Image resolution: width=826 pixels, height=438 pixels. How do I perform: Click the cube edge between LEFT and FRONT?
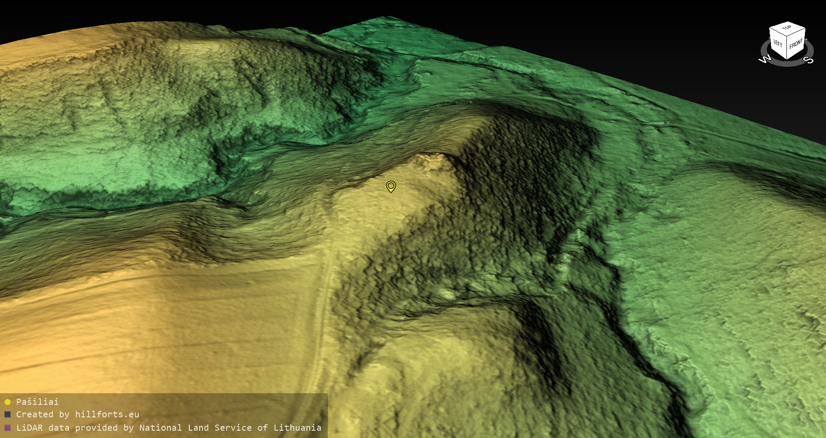(x=787, y=48)
